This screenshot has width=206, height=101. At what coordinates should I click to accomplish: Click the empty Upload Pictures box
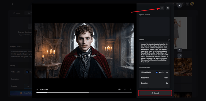tap(154, 26)
